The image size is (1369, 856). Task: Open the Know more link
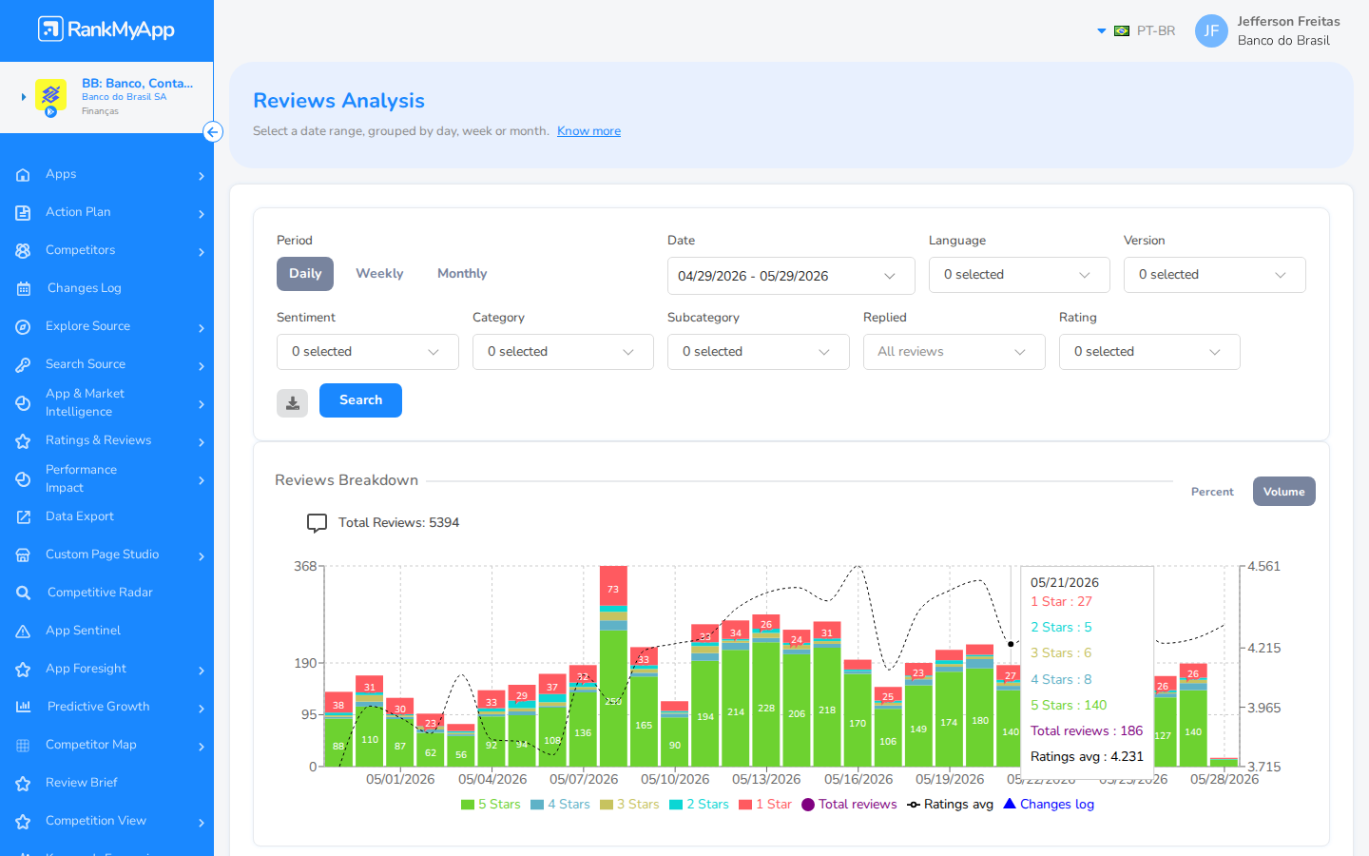(x=588, y=131)
